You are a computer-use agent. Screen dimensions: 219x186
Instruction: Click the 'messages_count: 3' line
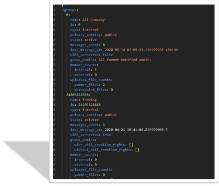86,125
